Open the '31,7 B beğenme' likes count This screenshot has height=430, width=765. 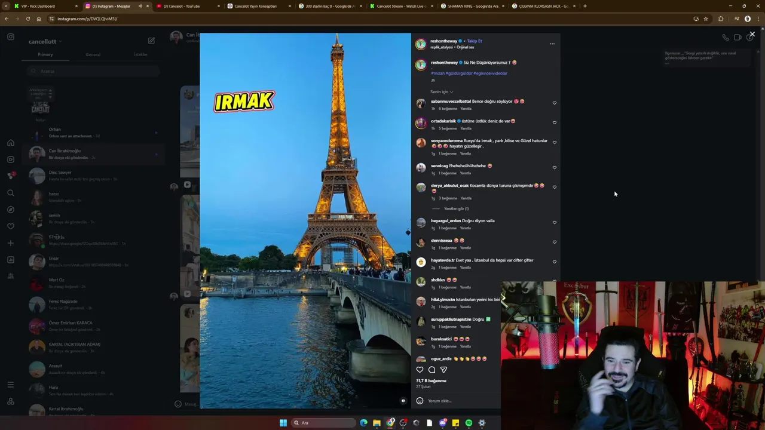pos(432,380)
